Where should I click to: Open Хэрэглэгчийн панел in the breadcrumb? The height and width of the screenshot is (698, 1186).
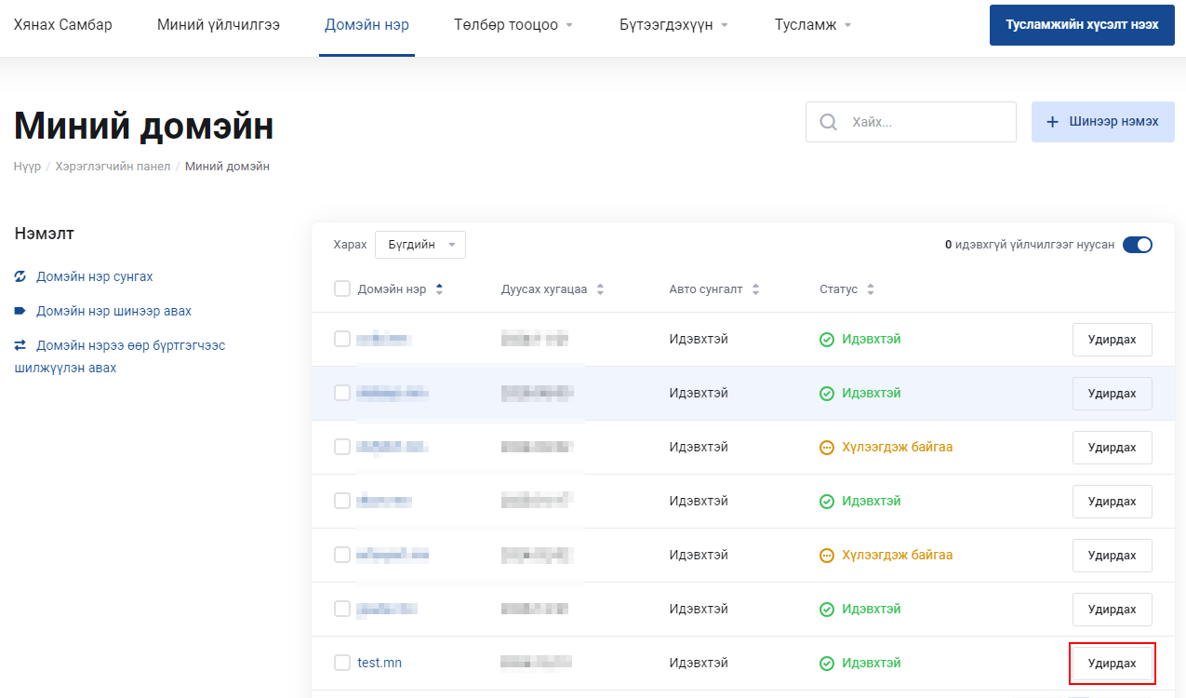click(113, 167)
